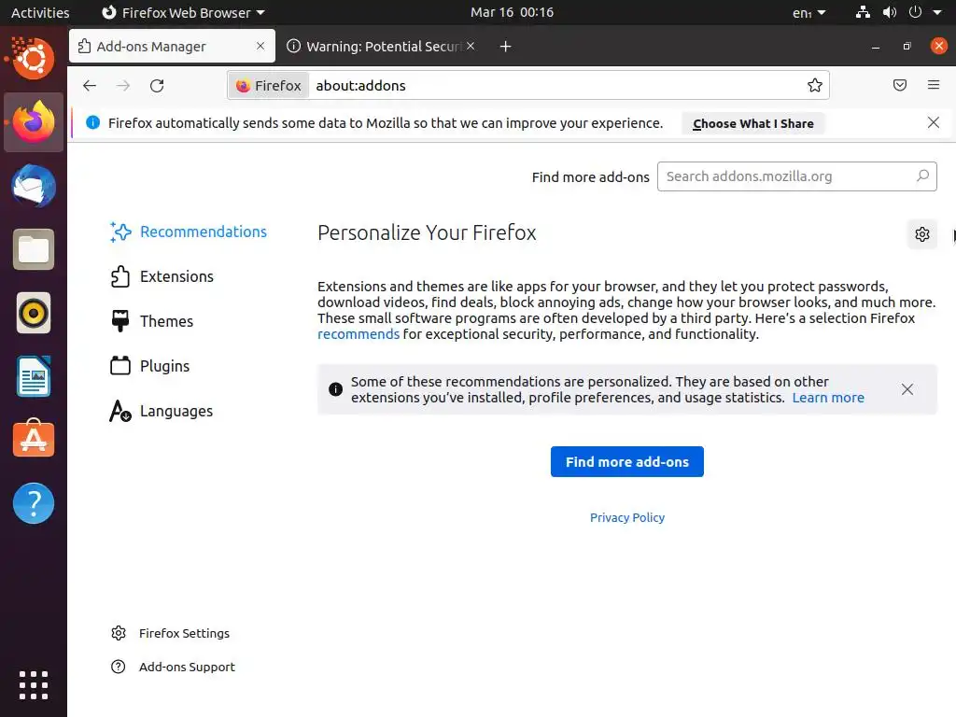Open the Pocket save icon
Screen dimensions: 956x717
[899, 85]
